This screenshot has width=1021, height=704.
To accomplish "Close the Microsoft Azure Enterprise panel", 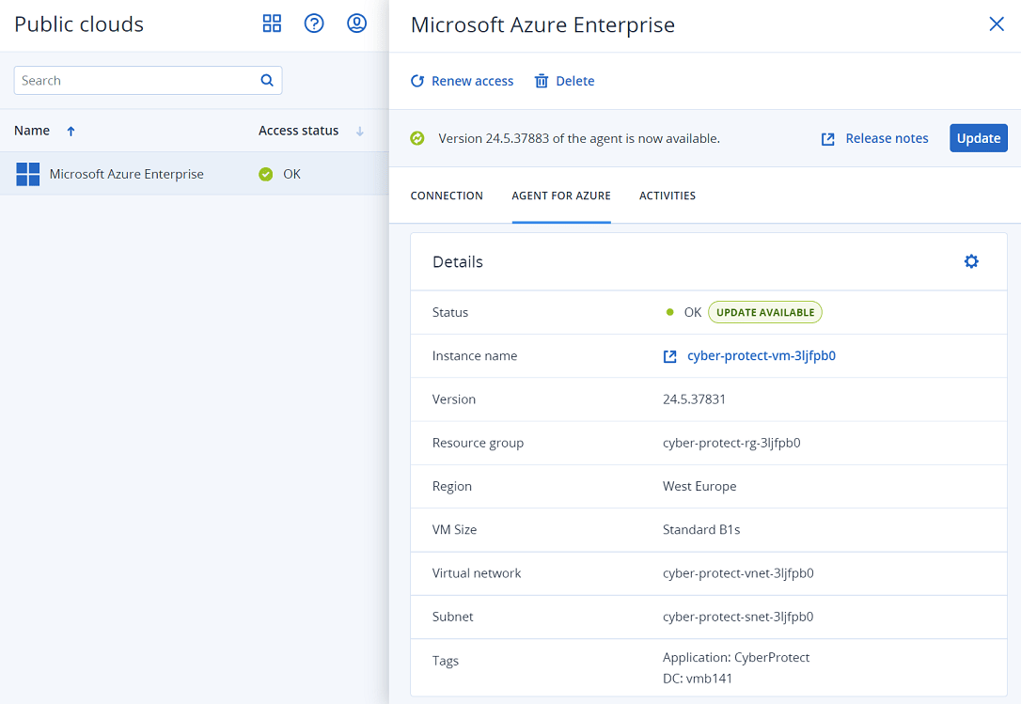I will (997, 24).
